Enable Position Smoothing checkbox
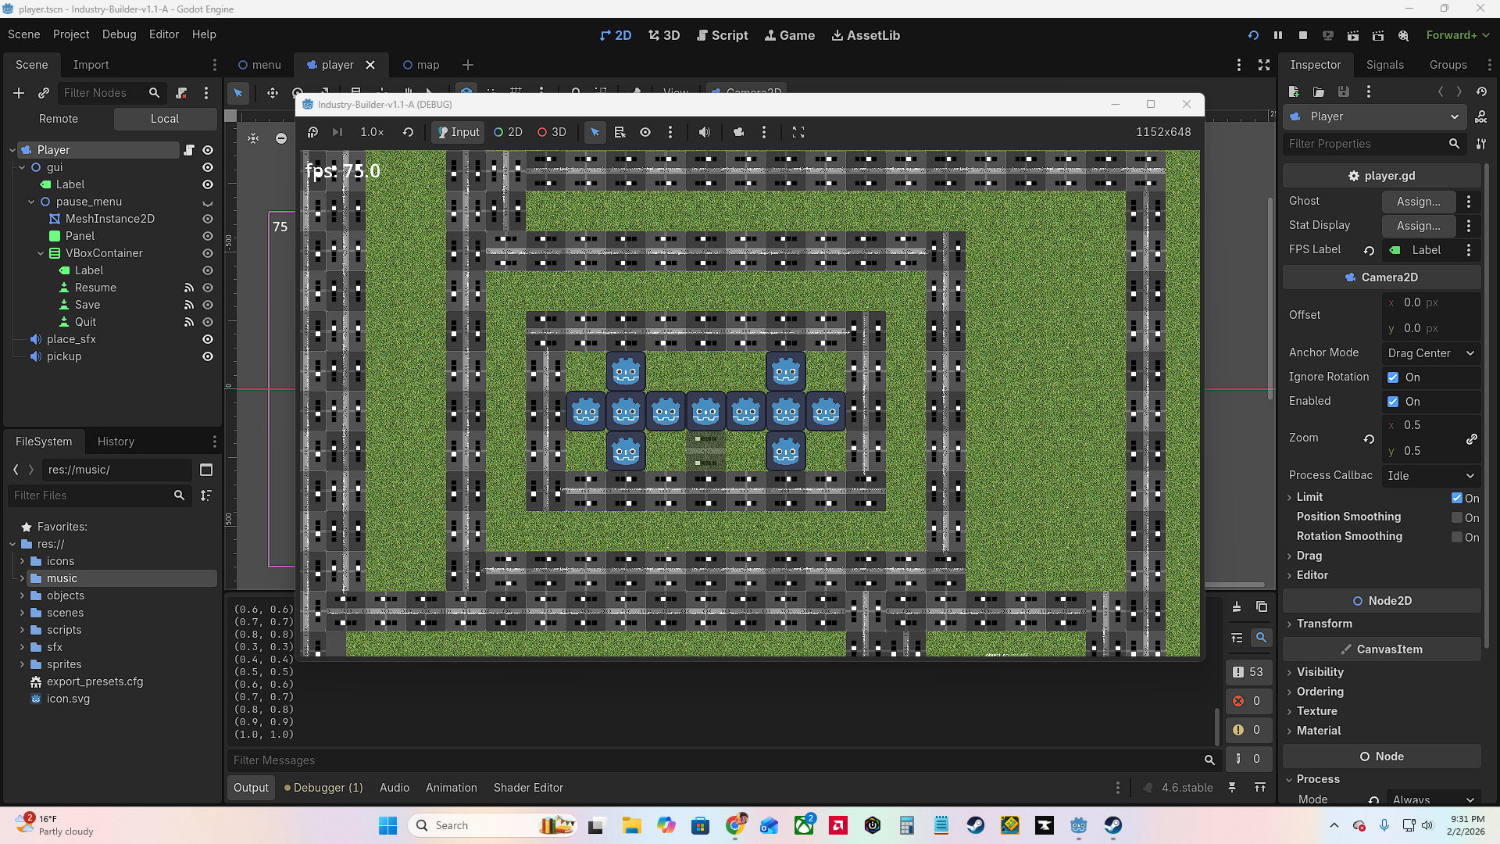 [x=1457, y=517]
